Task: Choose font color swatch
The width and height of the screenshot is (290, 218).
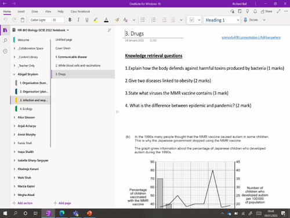Action: 106,20
